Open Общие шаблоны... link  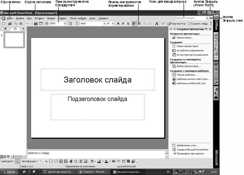pyautogui.click(x=187, y=75)
